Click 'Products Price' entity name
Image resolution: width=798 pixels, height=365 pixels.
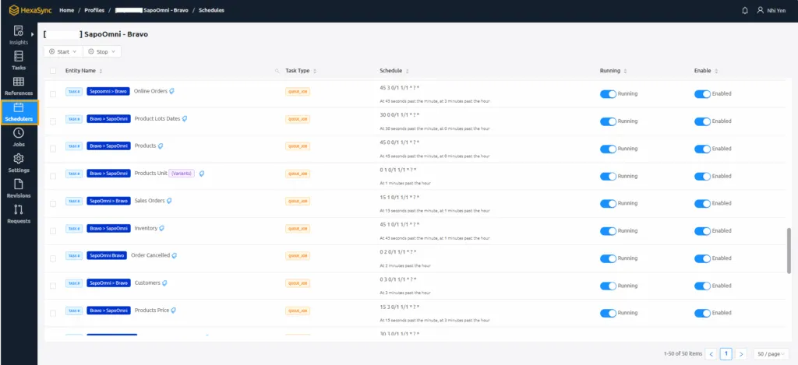tap(152, 310)
